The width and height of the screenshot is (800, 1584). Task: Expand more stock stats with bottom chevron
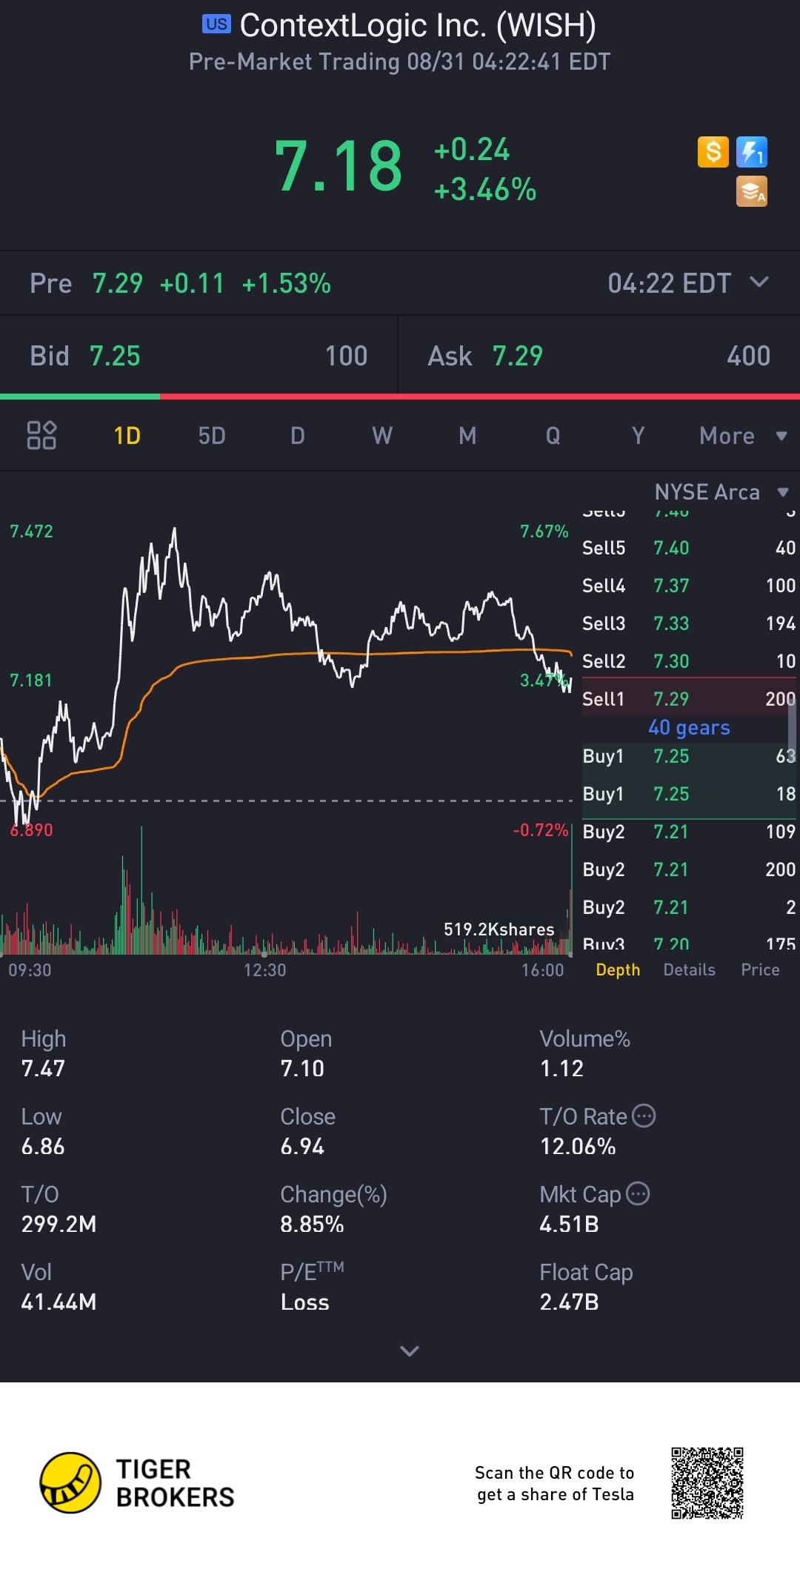[x=409, y=1351]
